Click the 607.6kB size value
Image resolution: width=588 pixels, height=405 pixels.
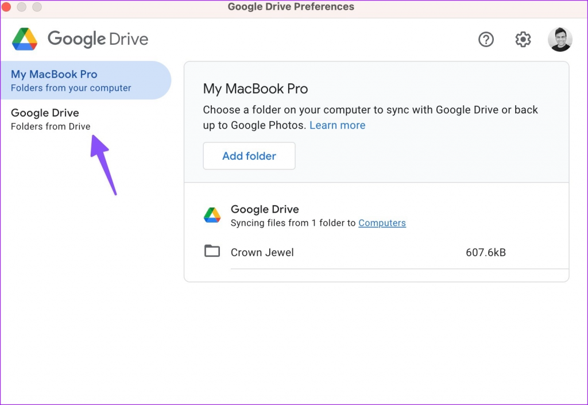(486, 252)
